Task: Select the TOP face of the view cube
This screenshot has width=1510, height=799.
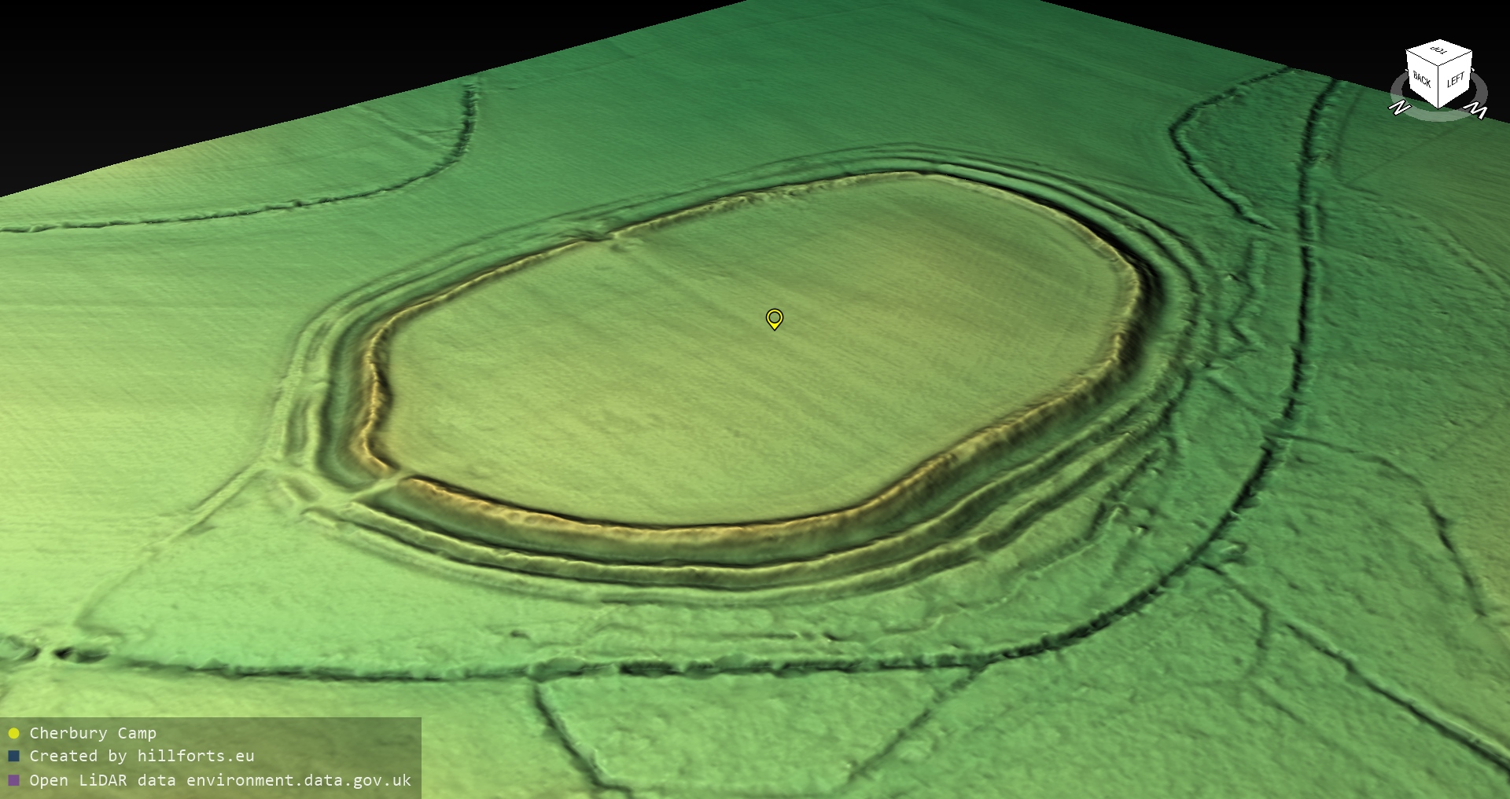Action: 1439,51
